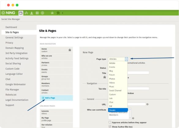Go to the home icon in the toolbar
The height and width of the screenshot is (128, 179).
coord(52,13)
